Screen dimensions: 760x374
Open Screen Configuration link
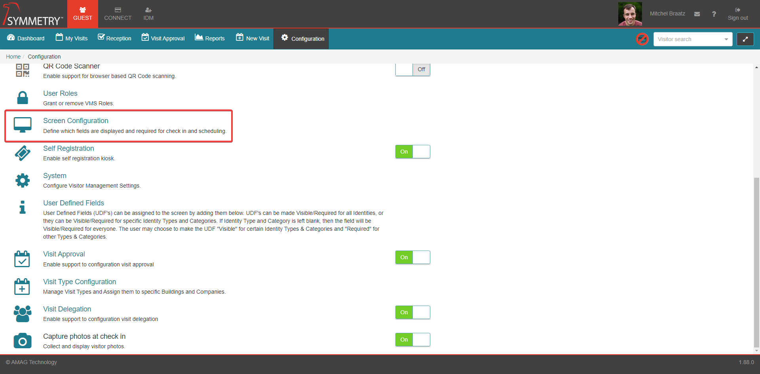[76, 121]
